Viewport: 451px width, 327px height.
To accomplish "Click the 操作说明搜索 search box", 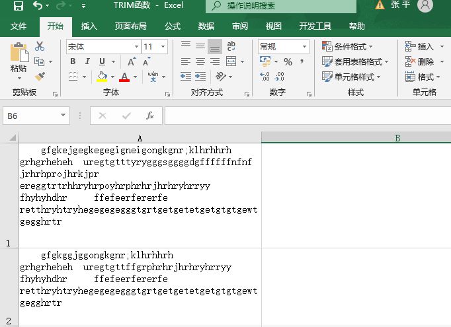I will (280, 6).
